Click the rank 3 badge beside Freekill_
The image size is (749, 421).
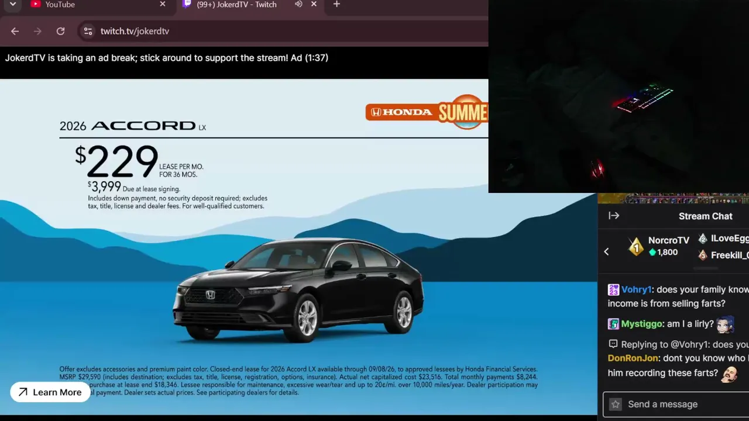(703, 255)
